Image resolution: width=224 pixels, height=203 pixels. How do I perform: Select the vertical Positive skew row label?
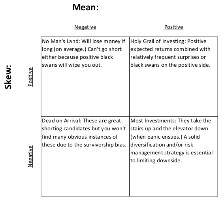(x=30, y=77)
